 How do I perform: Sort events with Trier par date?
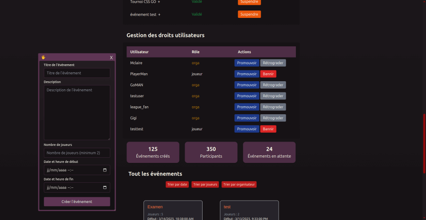(177, 185)
